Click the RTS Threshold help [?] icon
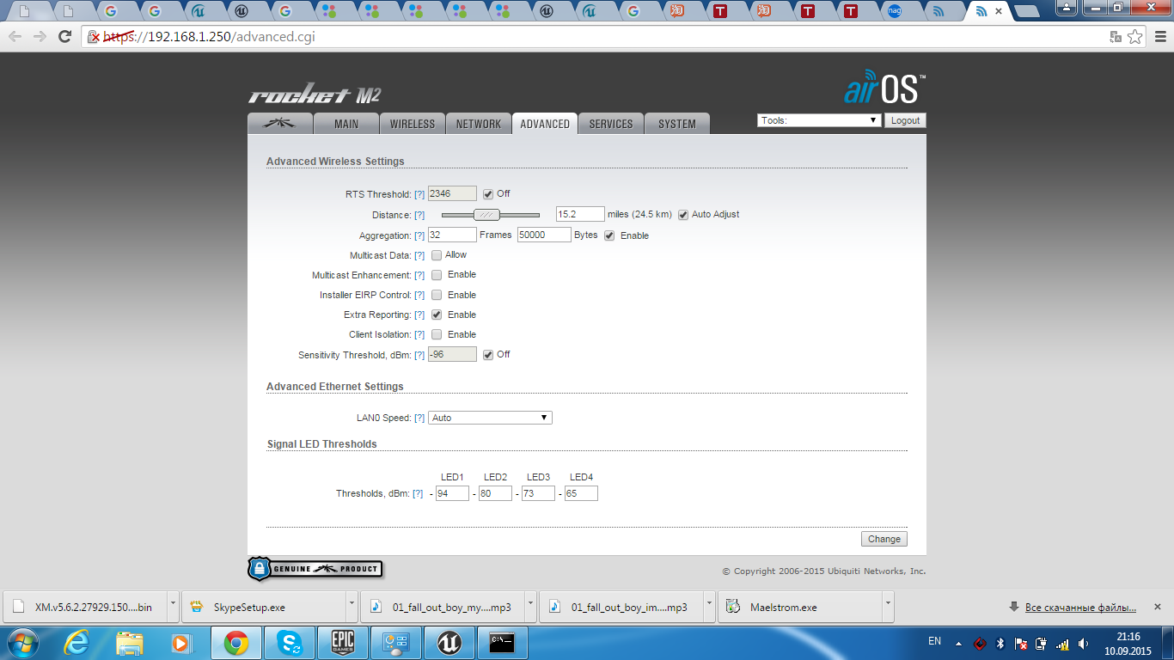Screen dimensions: 1174x660 [419, 194]
